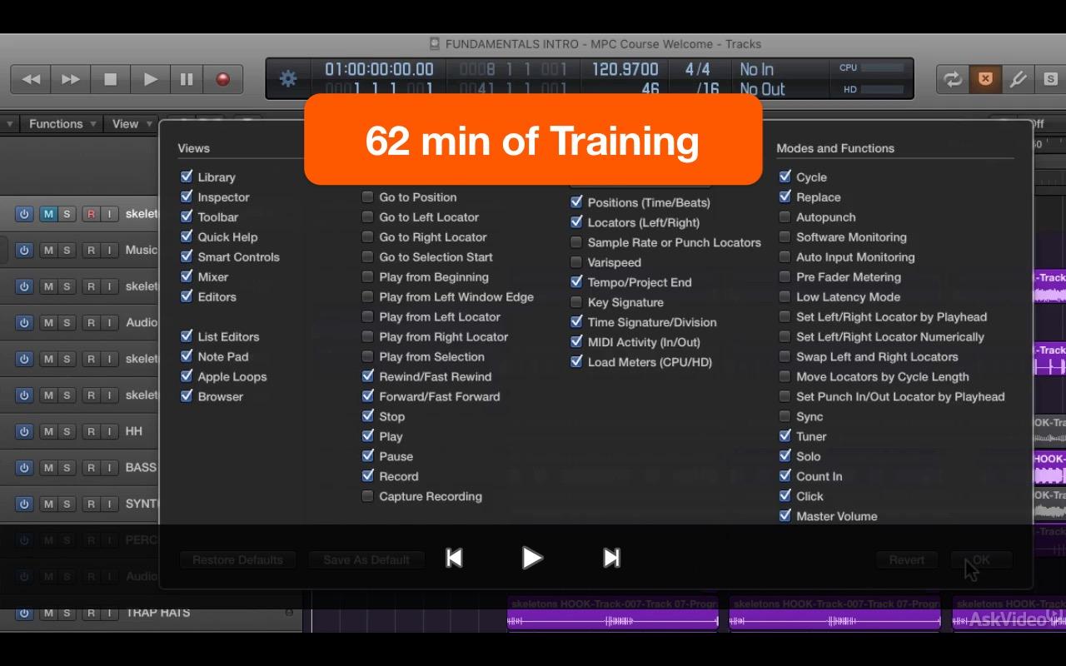
Task: Solo the TRAP HATS track
Action: [x=67, y=613]
